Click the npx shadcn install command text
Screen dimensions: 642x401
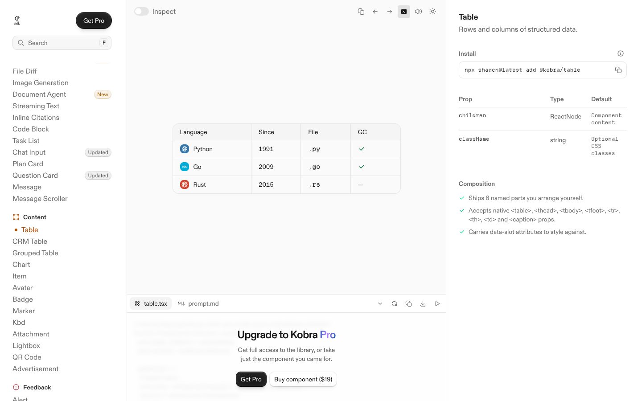522,70
